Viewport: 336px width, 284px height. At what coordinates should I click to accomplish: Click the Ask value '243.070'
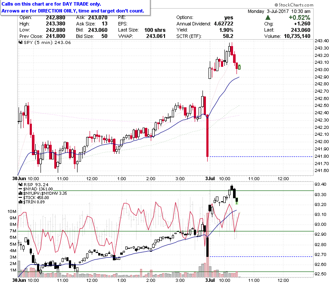98,18
